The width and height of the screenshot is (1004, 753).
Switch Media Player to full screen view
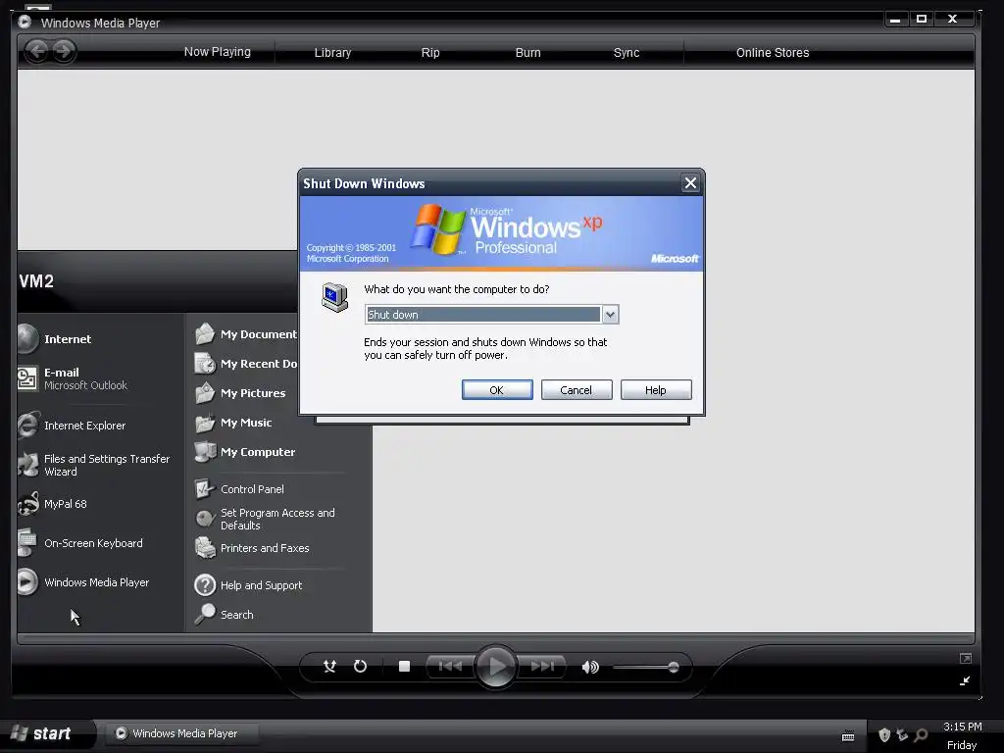tap(966, 658)
